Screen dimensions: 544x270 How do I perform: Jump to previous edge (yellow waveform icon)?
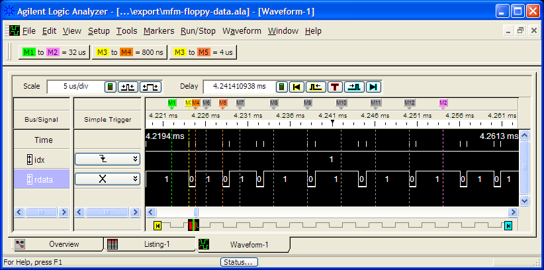316,87
